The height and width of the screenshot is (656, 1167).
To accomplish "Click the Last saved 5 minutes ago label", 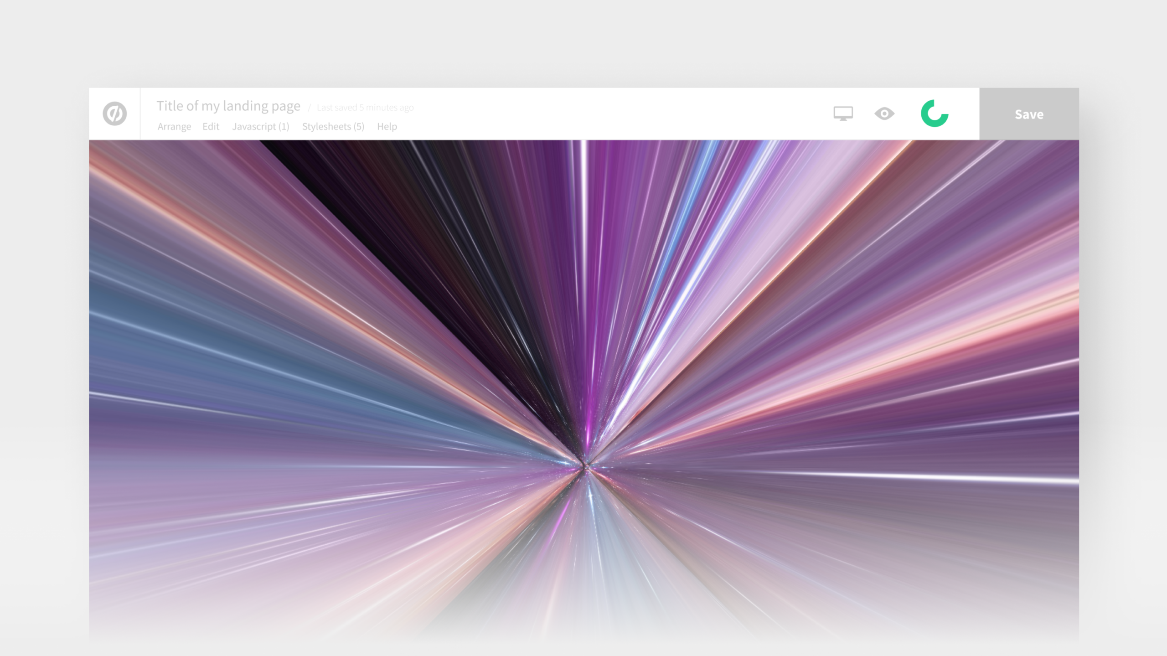I will coord(365,108).
